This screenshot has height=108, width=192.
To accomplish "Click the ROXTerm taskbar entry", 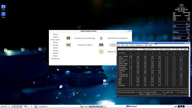I will [x=149, y=106].
